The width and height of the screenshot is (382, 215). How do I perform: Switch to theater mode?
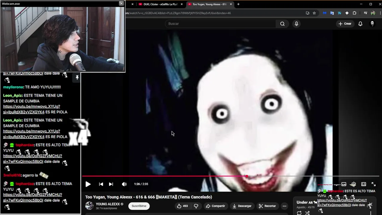(363, 184)
